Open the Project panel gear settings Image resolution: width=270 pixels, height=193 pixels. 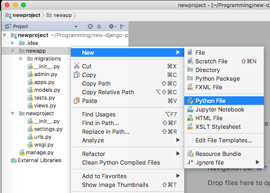coord(111,26)
